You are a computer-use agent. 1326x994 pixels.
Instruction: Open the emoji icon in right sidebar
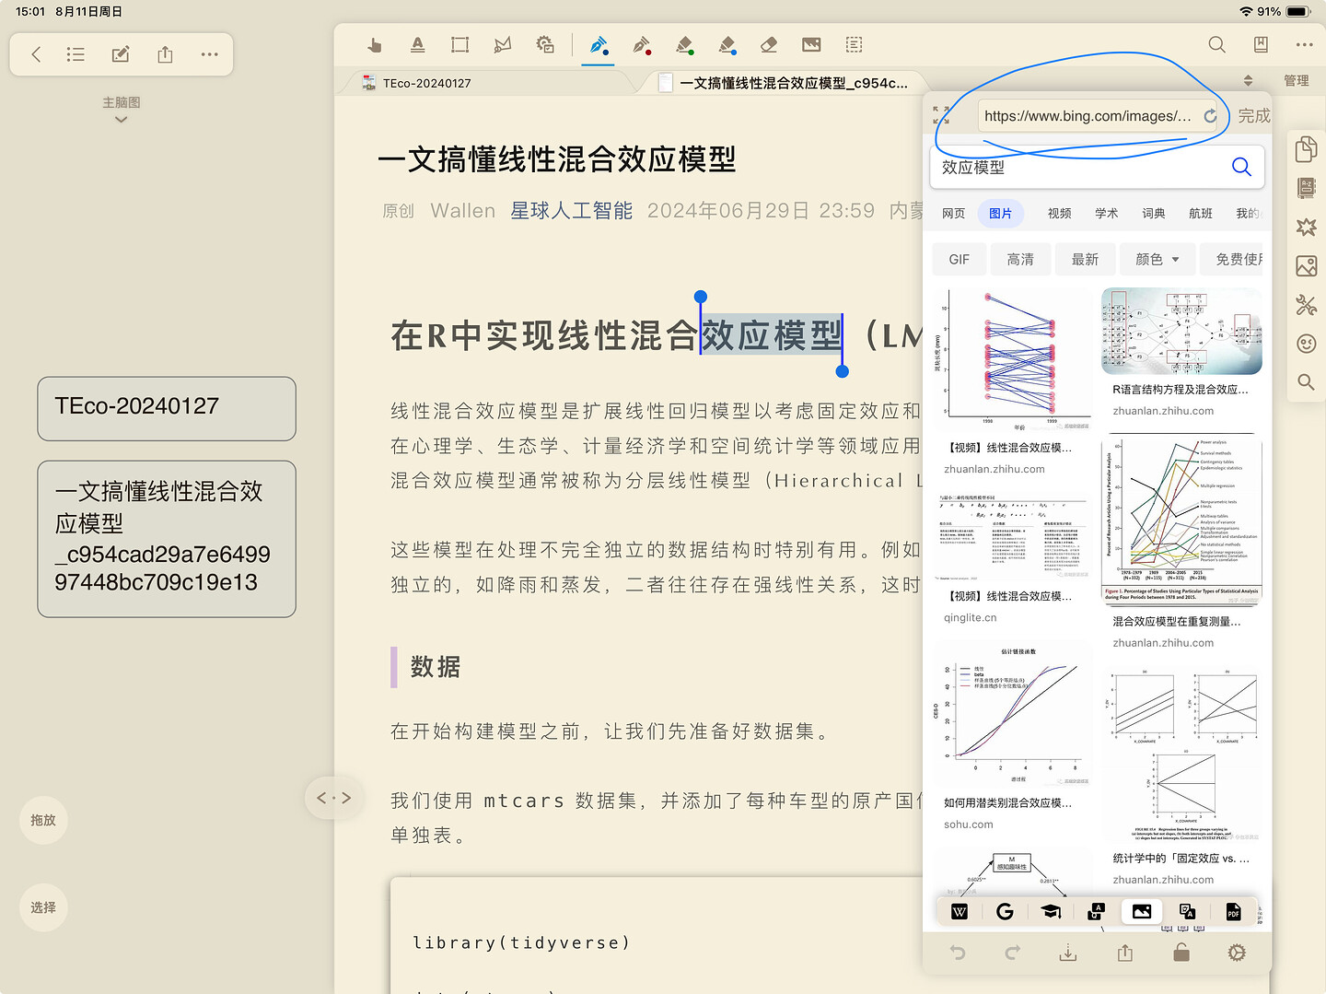click(x=1306, y=344)
